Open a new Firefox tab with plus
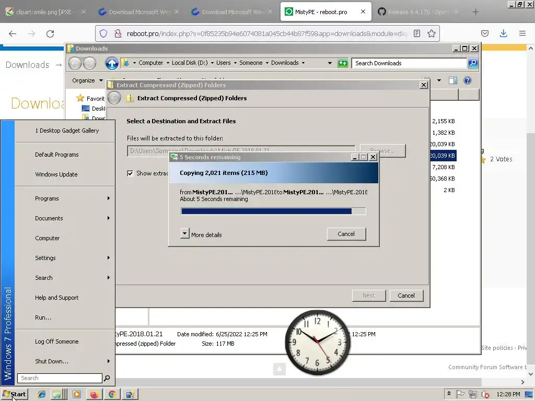The width and height of the screenshot is (535, 401). click(475, 12)
